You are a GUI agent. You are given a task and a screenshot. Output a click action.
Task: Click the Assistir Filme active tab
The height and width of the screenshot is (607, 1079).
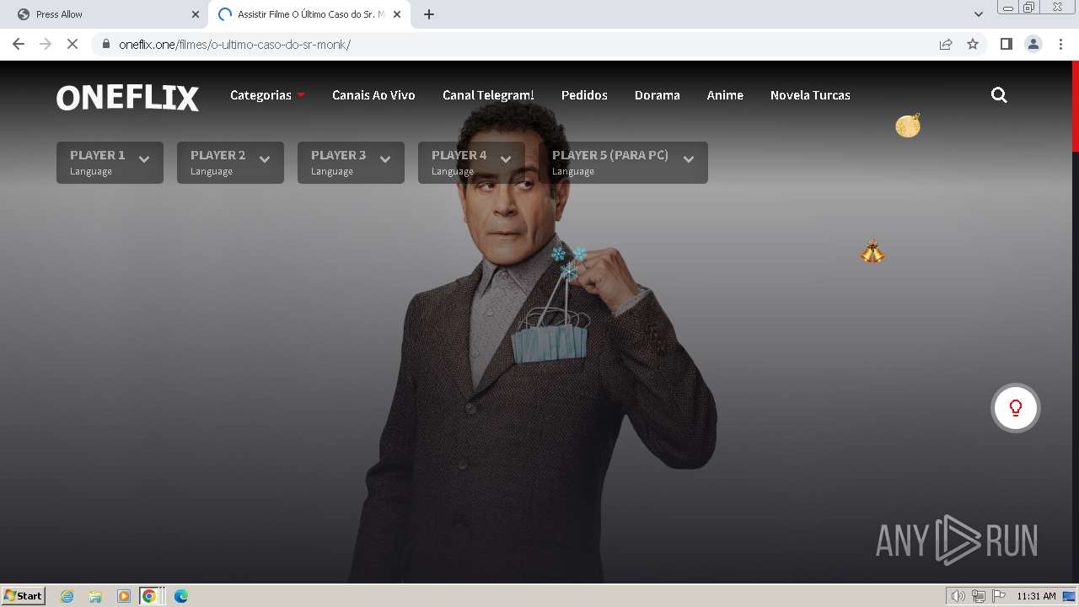[309, 14]
